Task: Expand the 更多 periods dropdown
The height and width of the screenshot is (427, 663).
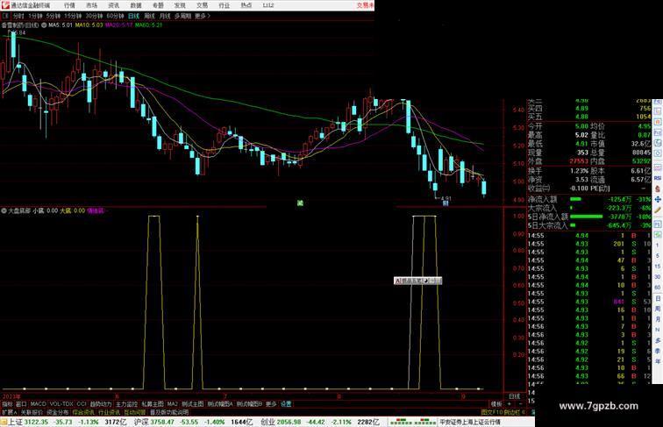Action: click(202, 16)
